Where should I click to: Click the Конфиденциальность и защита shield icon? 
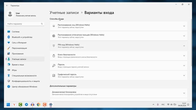pyautogui.click(x=9, y=81)
